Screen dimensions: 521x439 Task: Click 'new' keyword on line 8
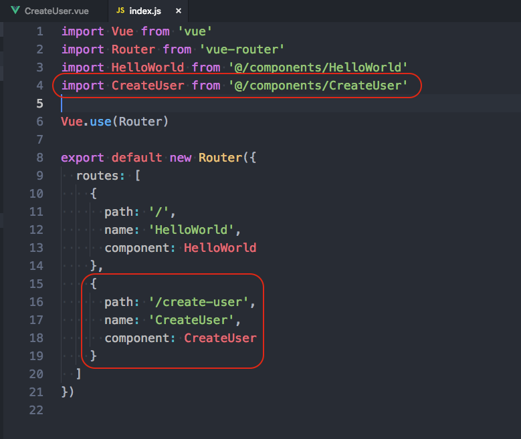[181, 158]
